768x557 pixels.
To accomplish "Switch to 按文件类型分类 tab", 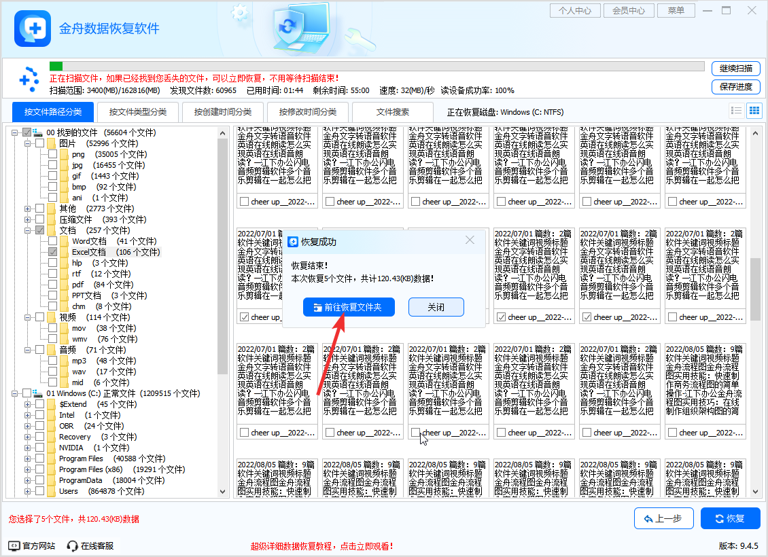I will 138,112.
